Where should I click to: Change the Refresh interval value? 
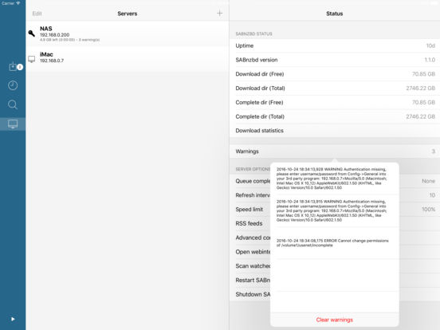[432, 195]
